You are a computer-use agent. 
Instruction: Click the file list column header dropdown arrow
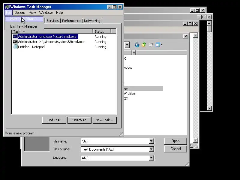coord(134,53)
